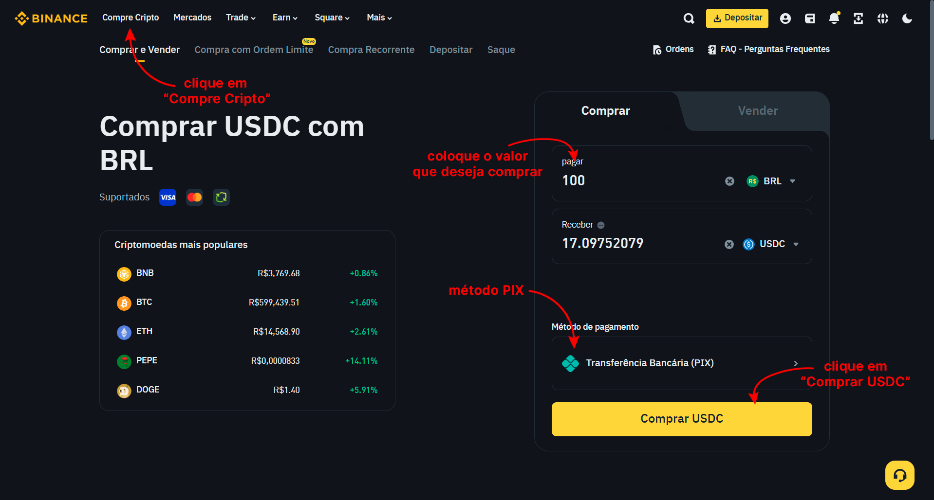Open the Trade menu dropdown
The width and height of the screenshot is (934, 500).
[241, 18]
